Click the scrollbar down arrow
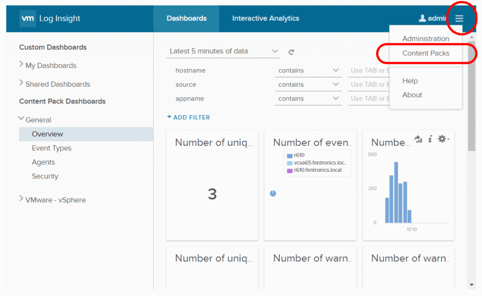This screenshot has width=482, height=296. [472, 285]
